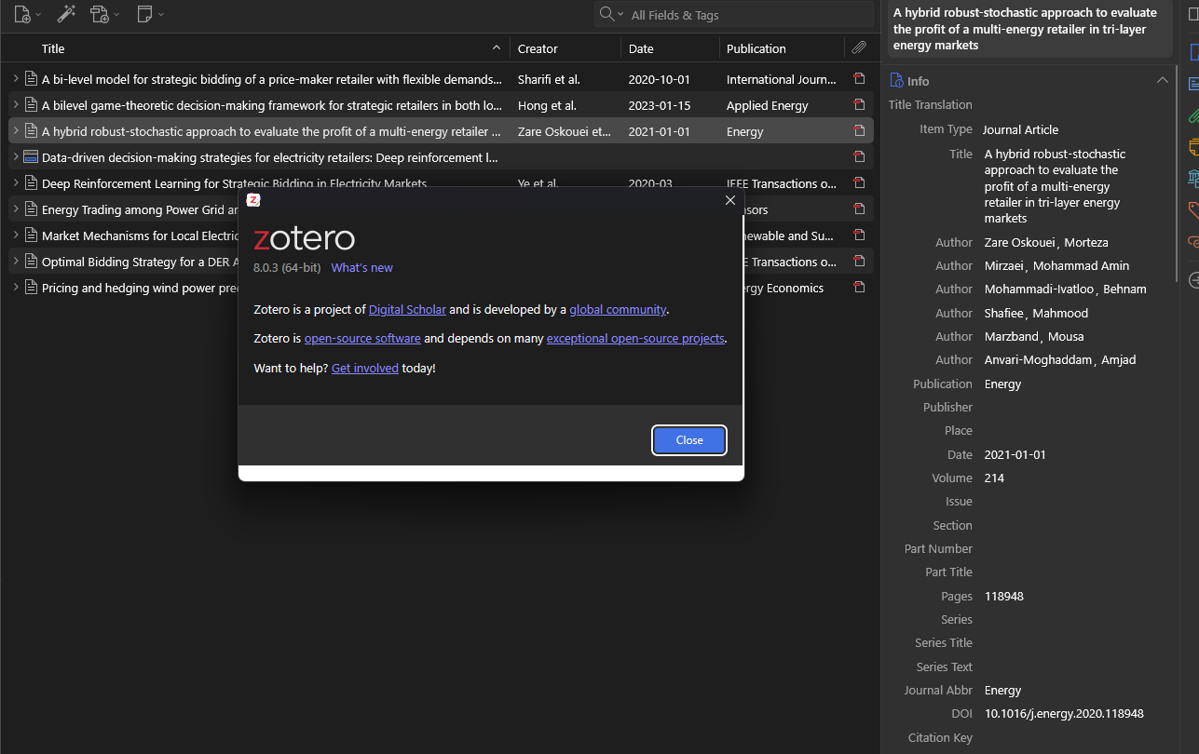
Task: Expand the Deep Reinforcement Learning item row
Action: pos(16,183)
